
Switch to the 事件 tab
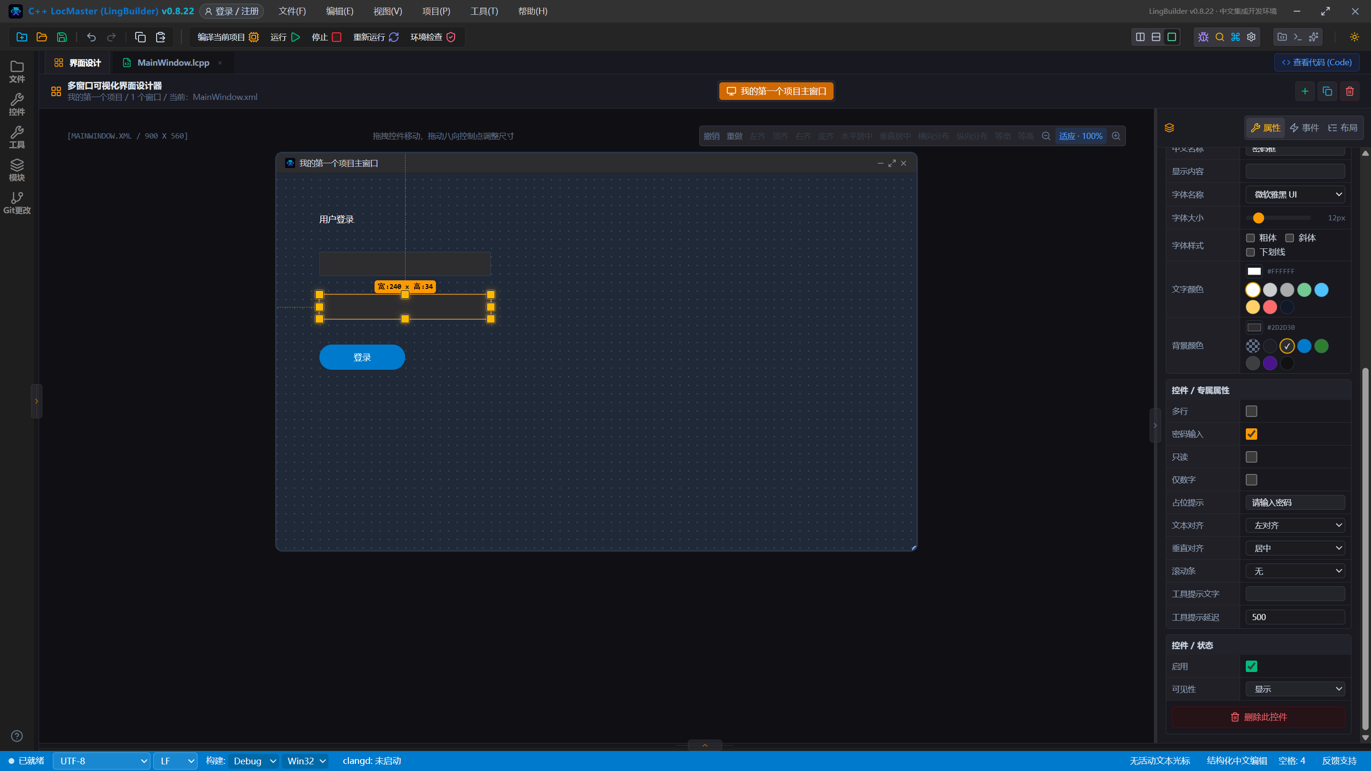tap(1304, 128)
